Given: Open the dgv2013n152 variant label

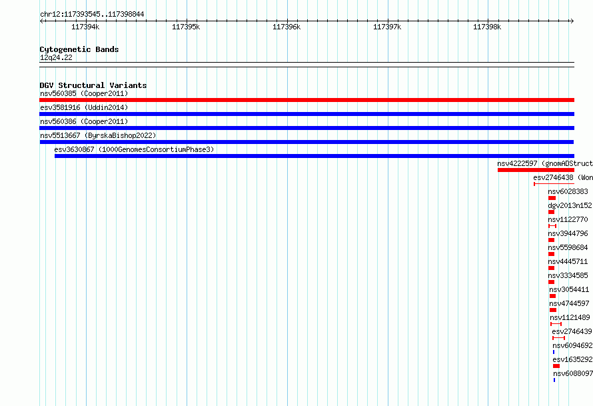Looking at the screenshot, I should (x=570, y=205).
